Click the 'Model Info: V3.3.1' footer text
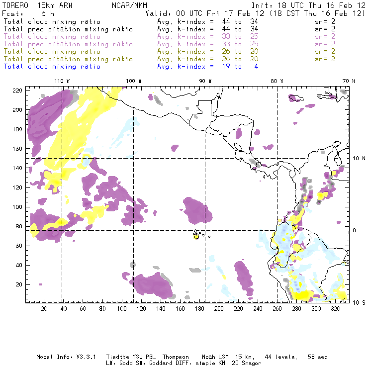 tap(66, 357)
